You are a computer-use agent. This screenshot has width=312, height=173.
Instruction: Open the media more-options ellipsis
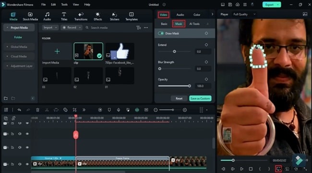(x=146, y=28)
